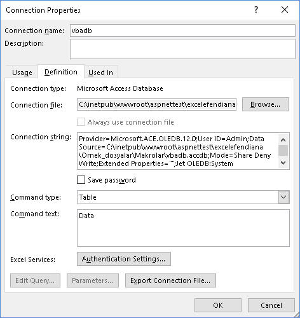Switch to the Usage tab
This screenshot has width=300, height=318.
[22, 73]
